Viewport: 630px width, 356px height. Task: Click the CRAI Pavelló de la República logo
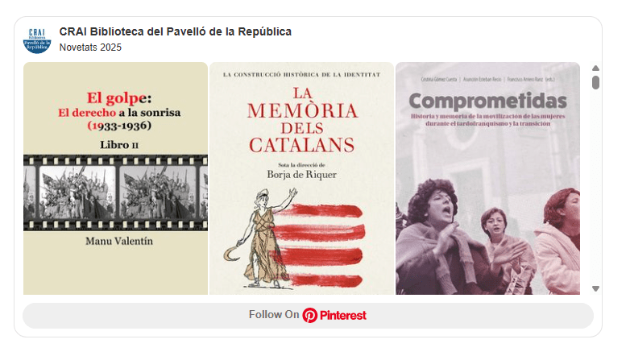tap(37, 40)
